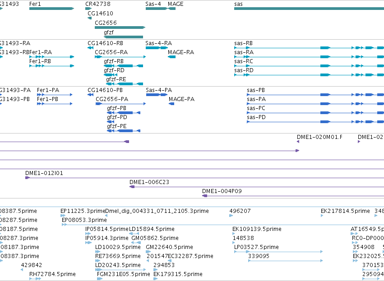Click the MAGE-PA protein label
Screen dimensions: 384x281
click(x=182, y=99)
